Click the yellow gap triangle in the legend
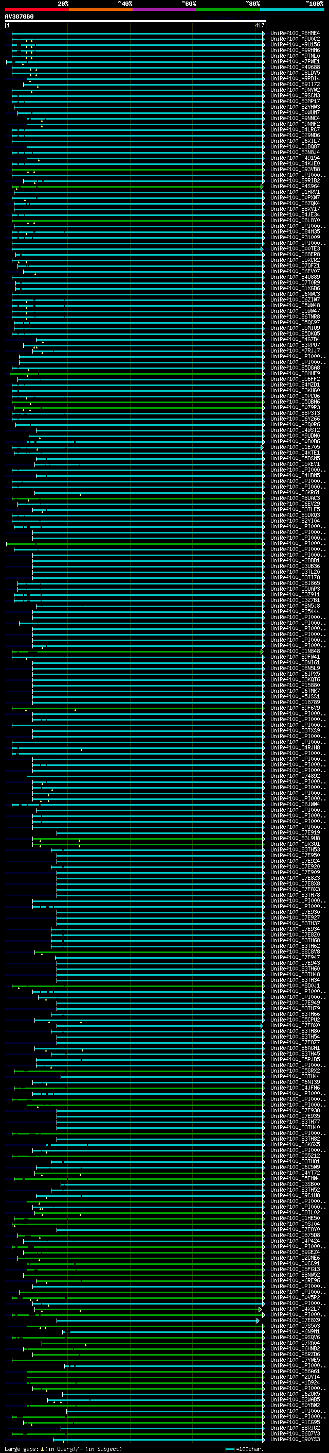This screenshot has width=329, height=1453. coord(43,1448)
